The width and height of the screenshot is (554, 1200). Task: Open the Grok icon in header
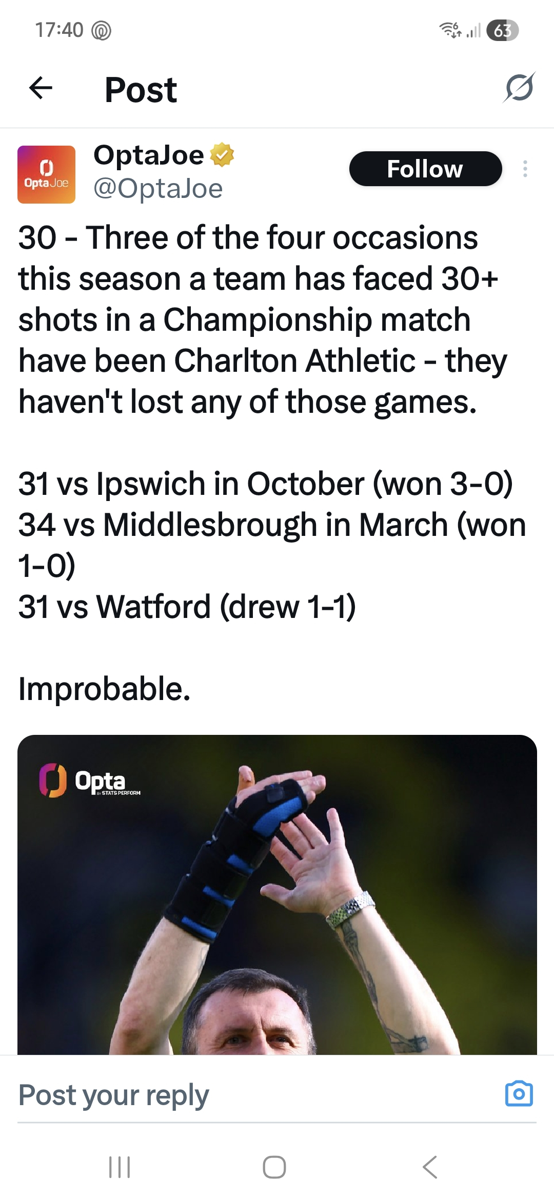tap(519, 88)
